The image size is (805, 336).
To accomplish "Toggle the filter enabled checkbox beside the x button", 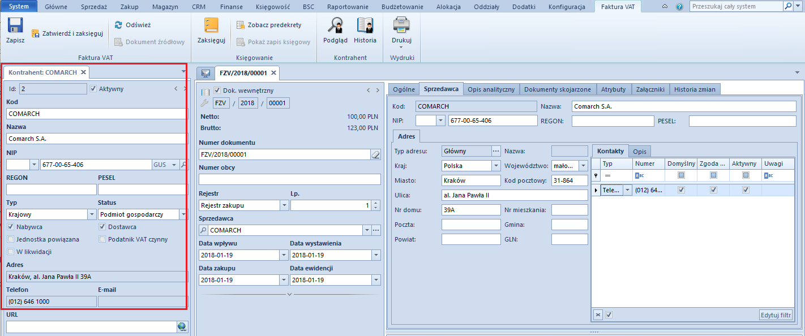I will (609, 315).
